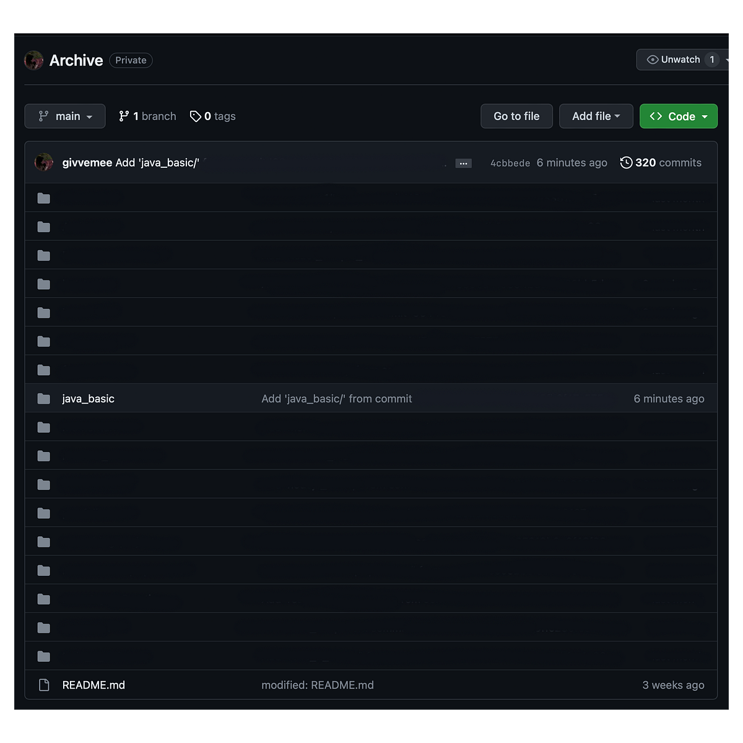Click the file icon beside README.md
The height and width of the screenshot is (743, 743).
(43, 685)
